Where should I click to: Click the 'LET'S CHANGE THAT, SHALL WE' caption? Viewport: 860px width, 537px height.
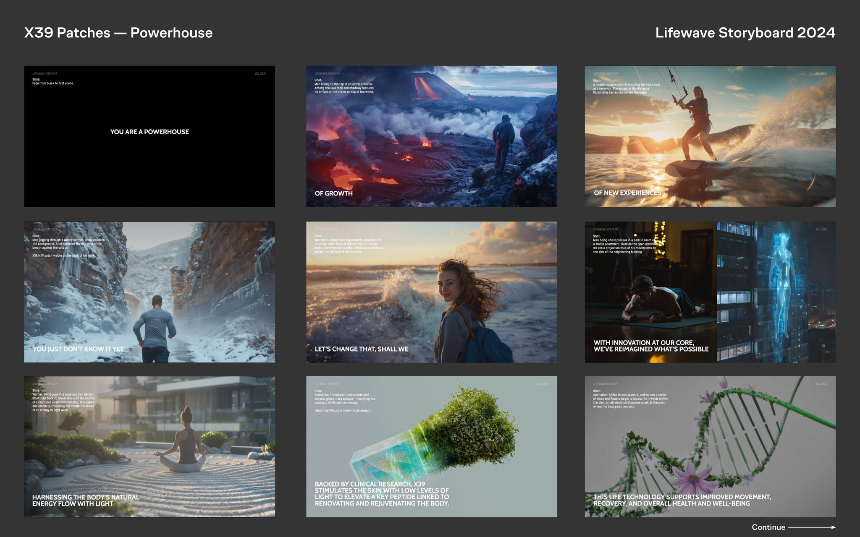pos(361,349)
